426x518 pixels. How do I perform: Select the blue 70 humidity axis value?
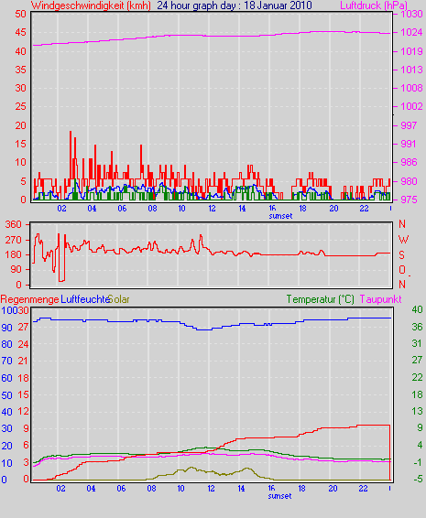click(x=7, y=361)
